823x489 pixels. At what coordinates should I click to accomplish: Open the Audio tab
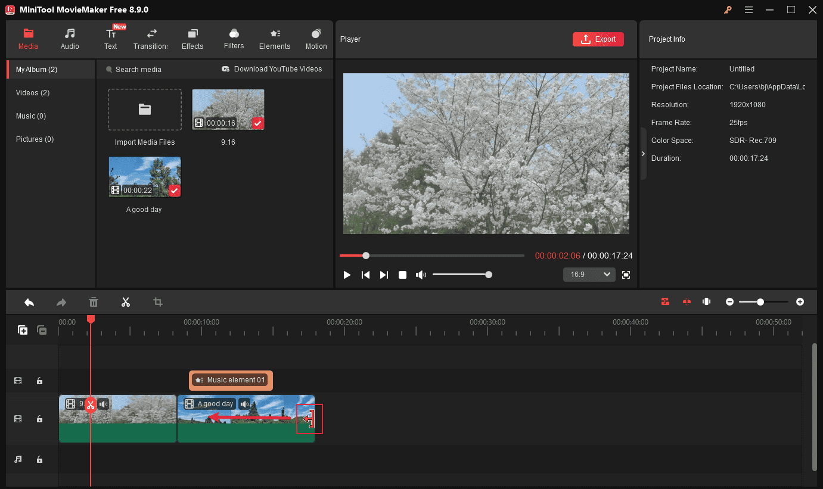coord(70,39)
